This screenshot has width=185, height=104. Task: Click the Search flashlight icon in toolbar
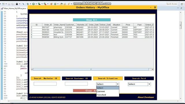click(69, 4)
